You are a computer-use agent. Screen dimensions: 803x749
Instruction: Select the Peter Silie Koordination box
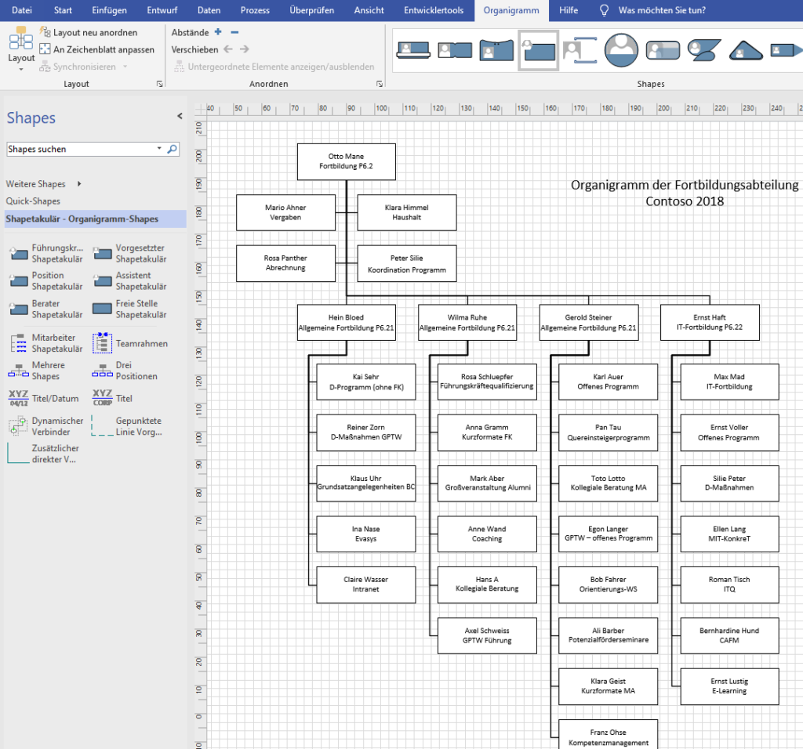(407, 263)
